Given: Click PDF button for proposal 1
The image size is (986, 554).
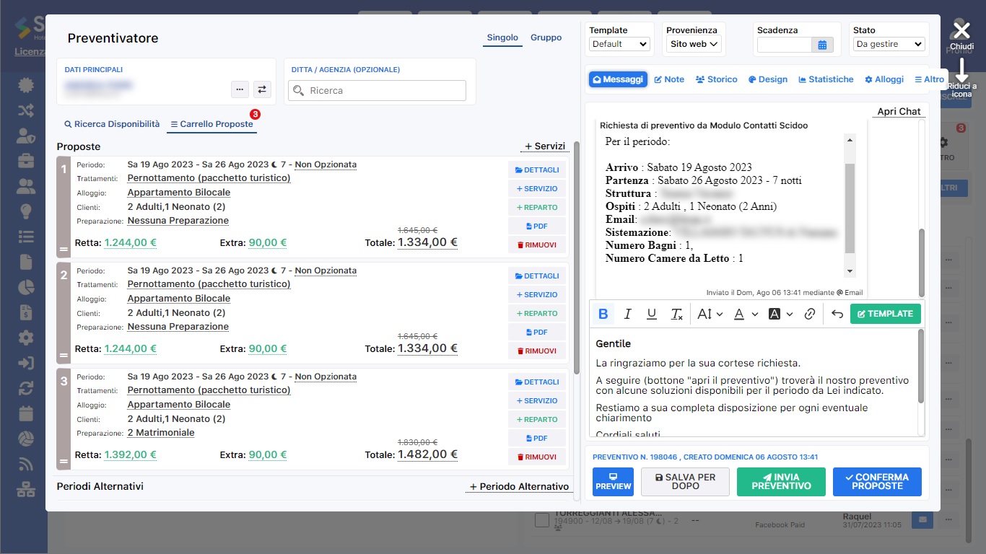Looking at the screenshot, I should click(537, 227).
